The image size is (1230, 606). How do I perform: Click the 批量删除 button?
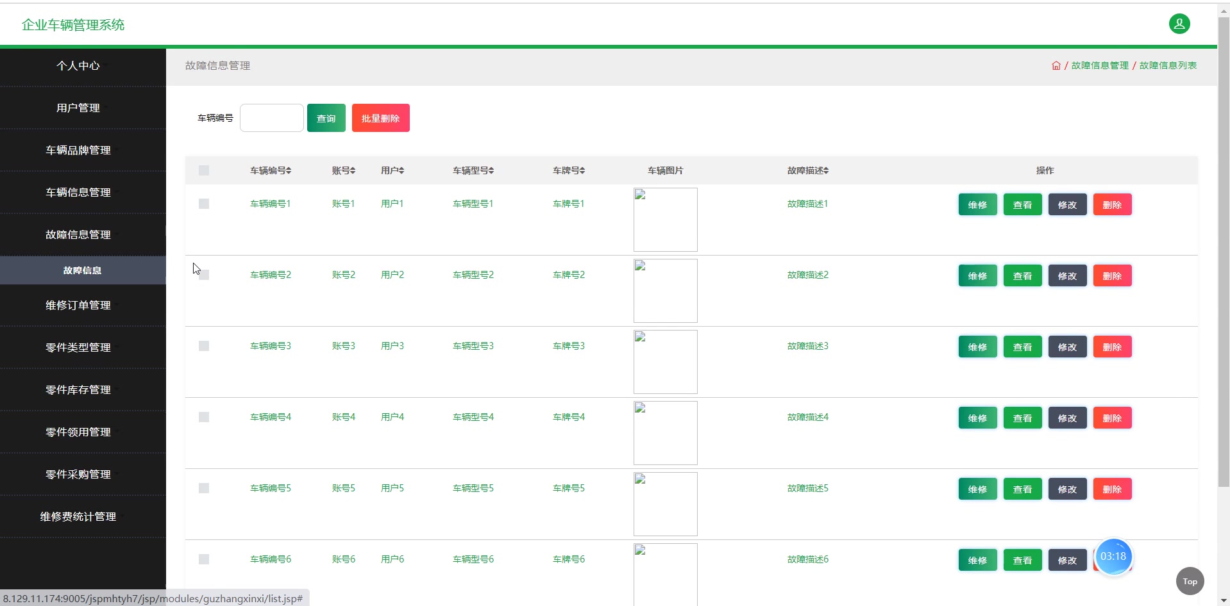pyautogui.click(x=380, y=118)
